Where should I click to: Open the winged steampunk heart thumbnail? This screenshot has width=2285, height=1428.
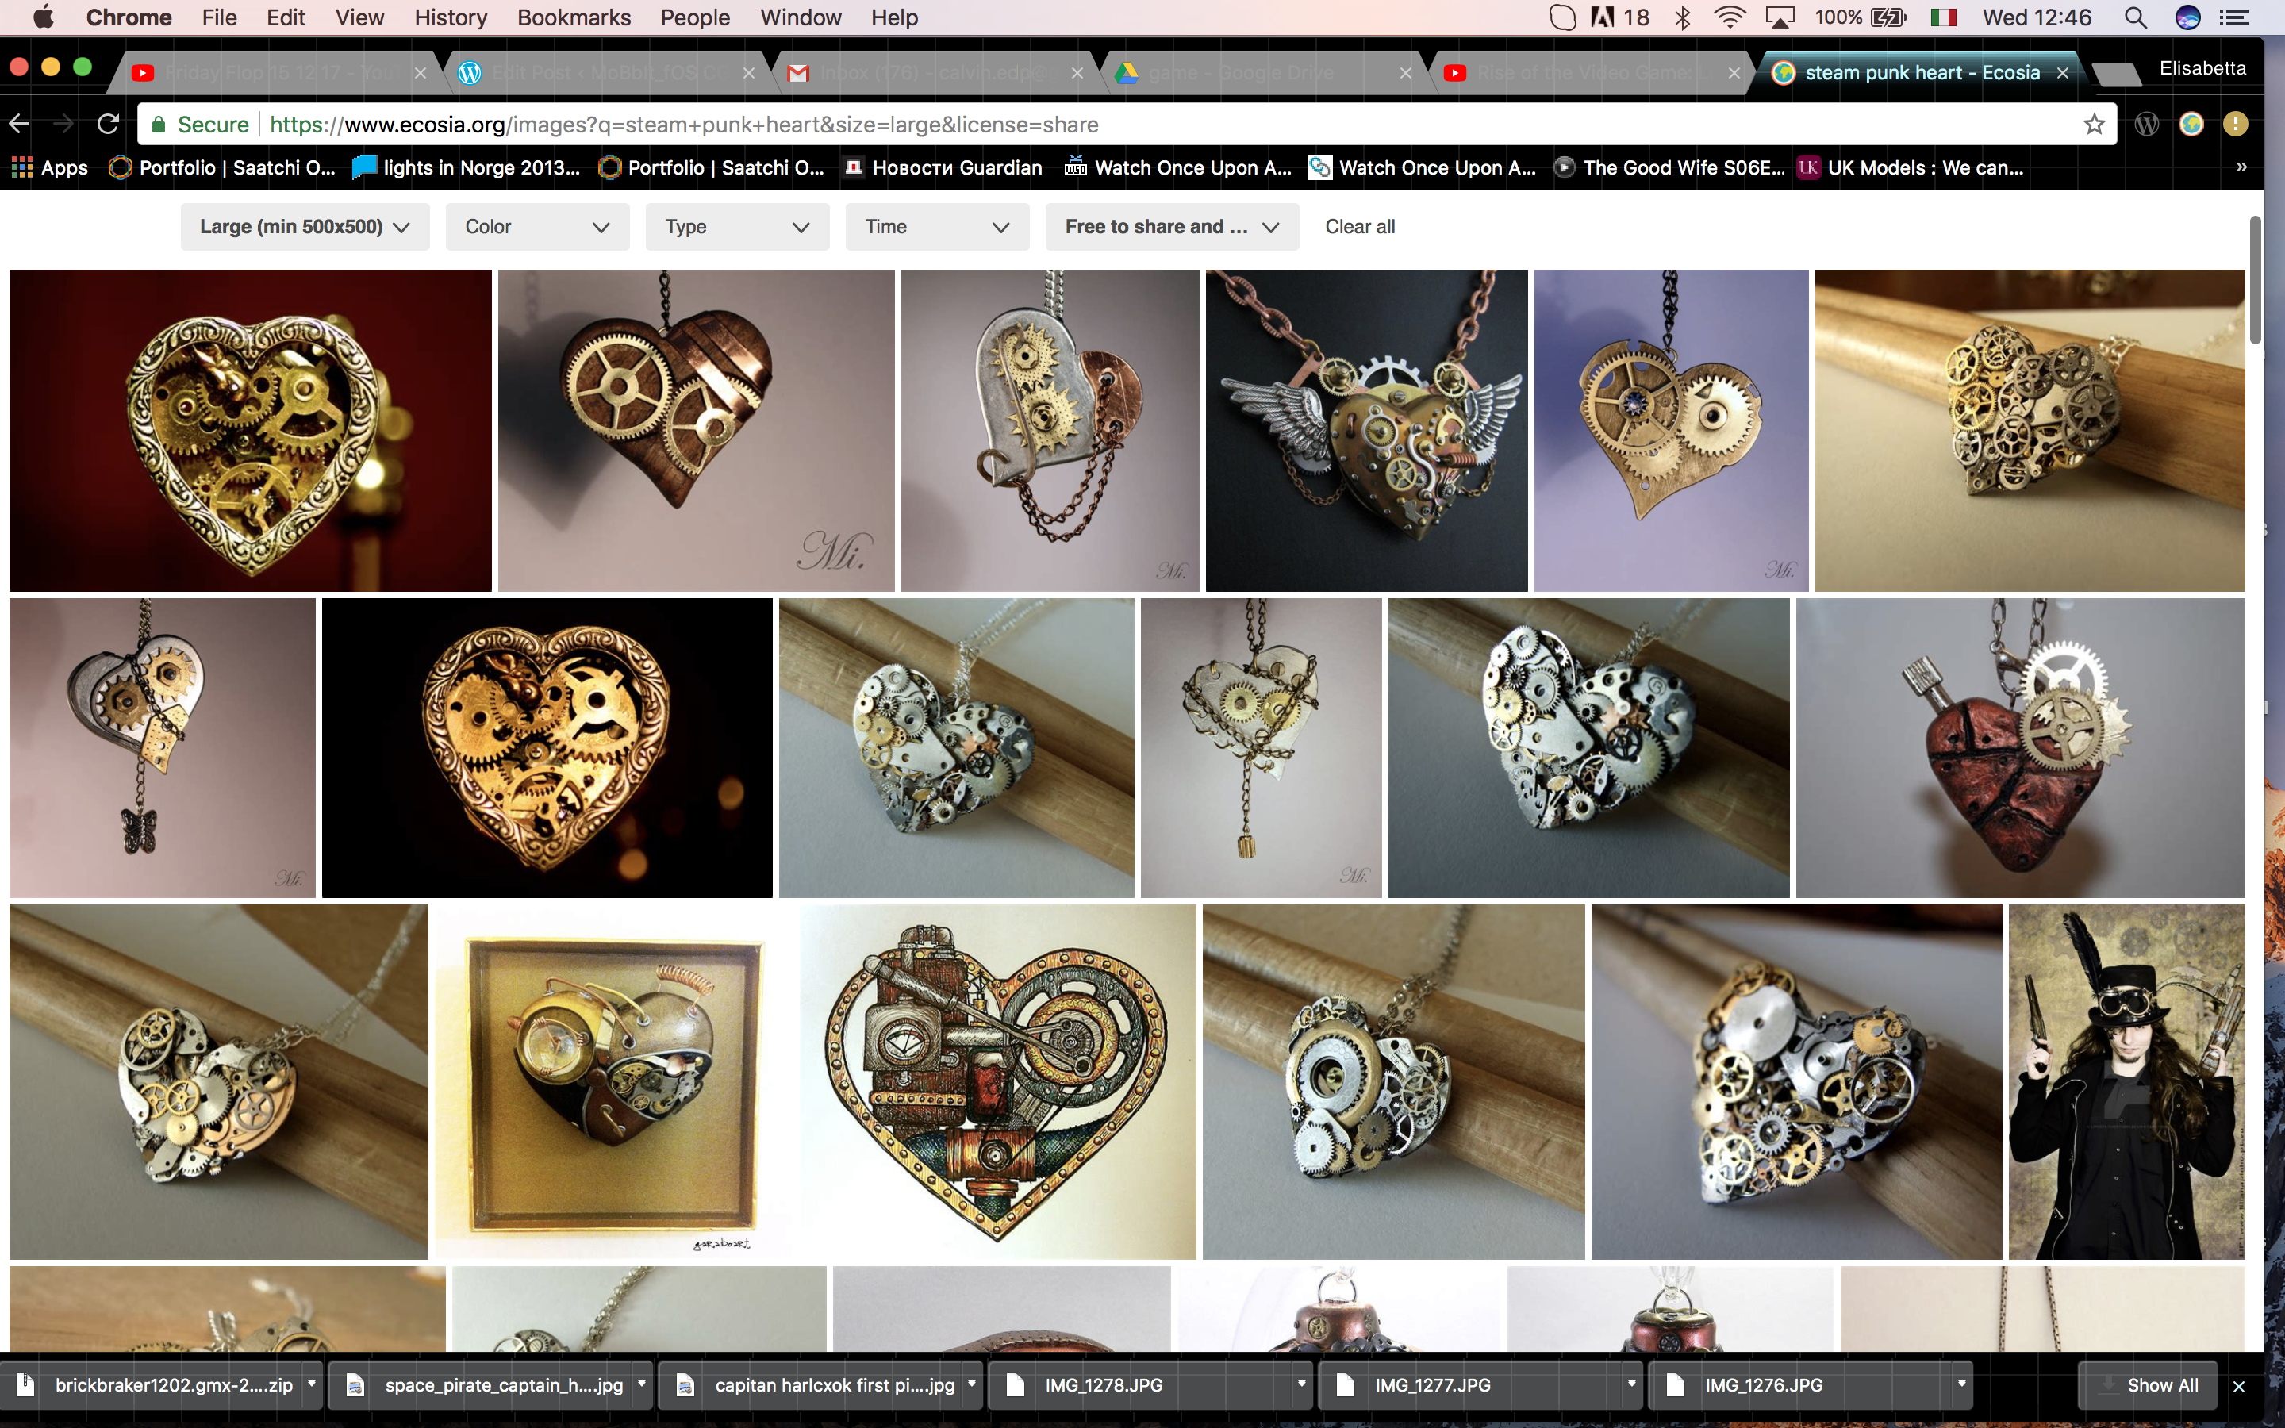click(1366, 431)
